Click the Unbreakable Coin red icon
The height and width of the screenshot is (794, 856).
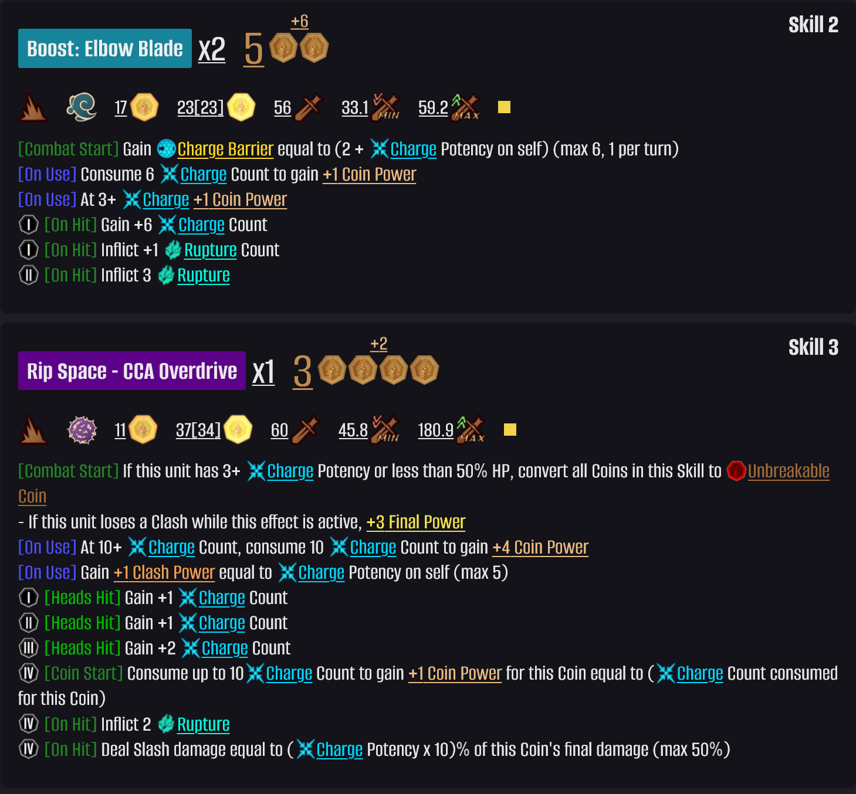click(736, 471)
